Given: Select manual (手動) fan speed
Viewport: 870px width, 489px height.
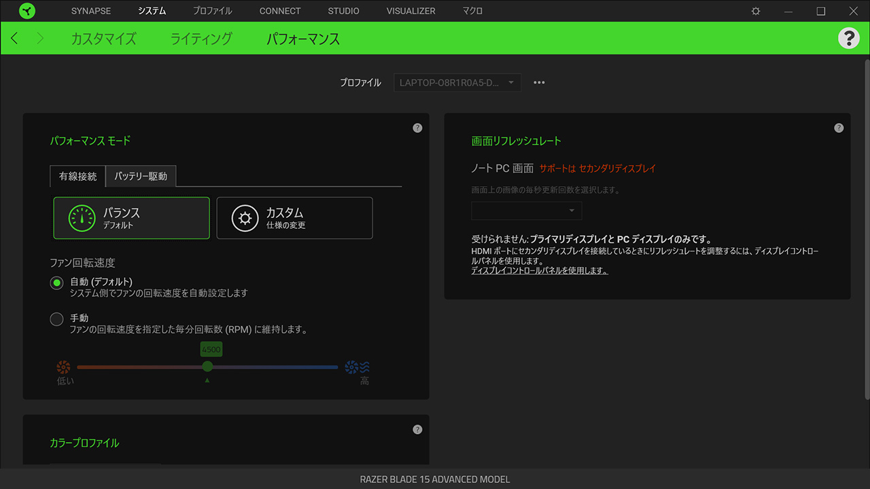Looking at the screenshot, I should (57, 319).
